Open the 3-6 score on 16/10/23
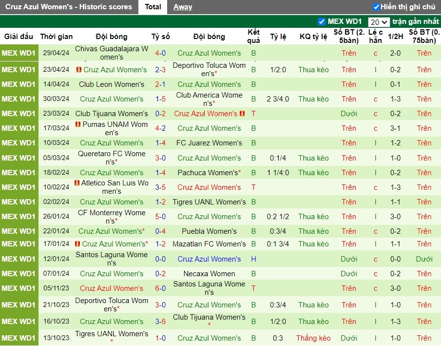The height and width of the screenshot is (346, 441). point(160,322)
